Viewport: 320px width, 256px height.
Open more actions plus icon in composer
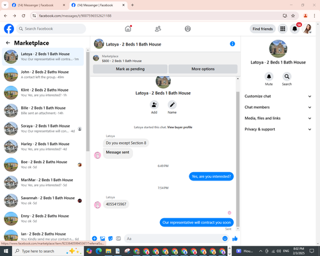(95, 239)
